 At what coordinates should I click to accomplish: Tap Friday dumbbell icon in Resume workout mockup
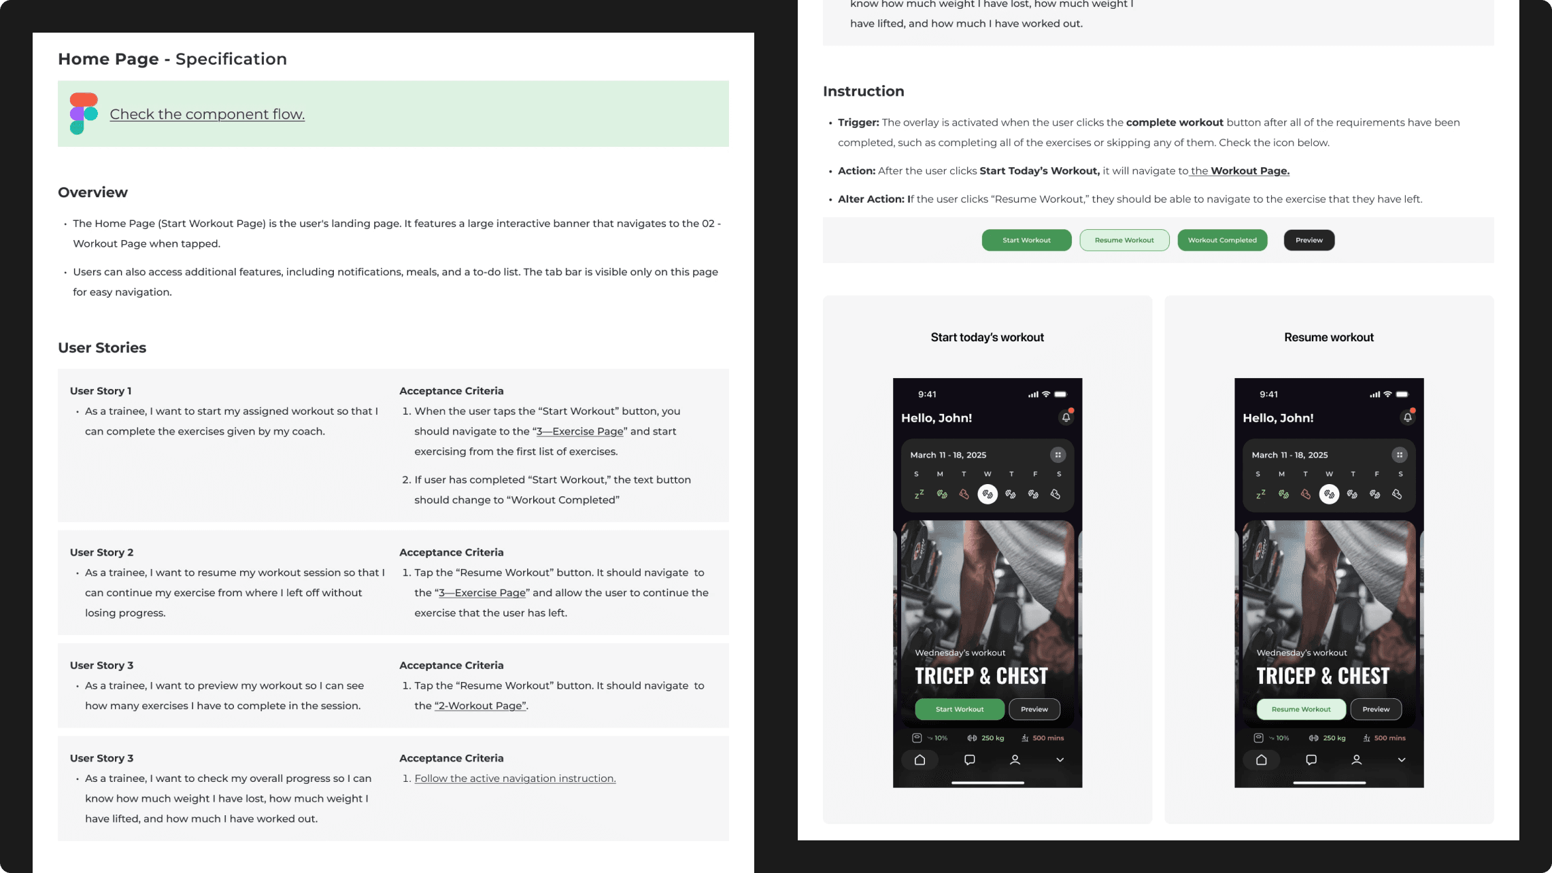click(1374, 494)
